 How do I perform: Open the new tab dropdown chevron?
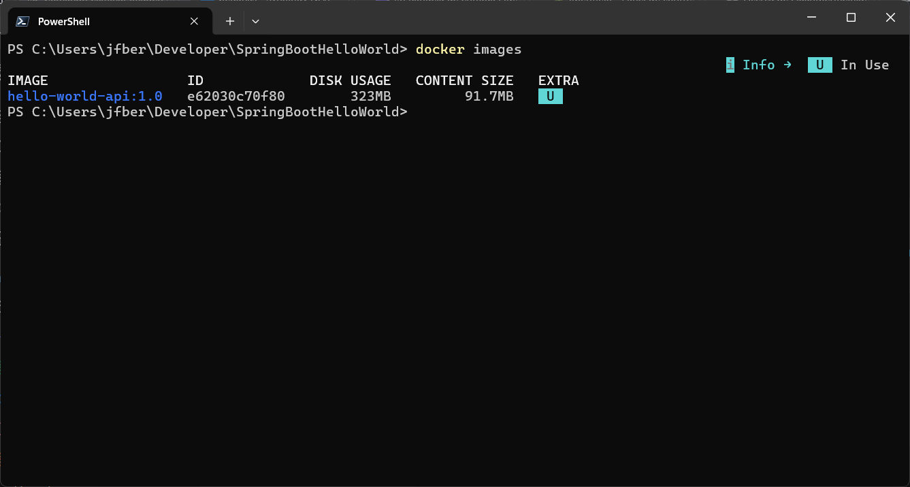coord(255,21)
